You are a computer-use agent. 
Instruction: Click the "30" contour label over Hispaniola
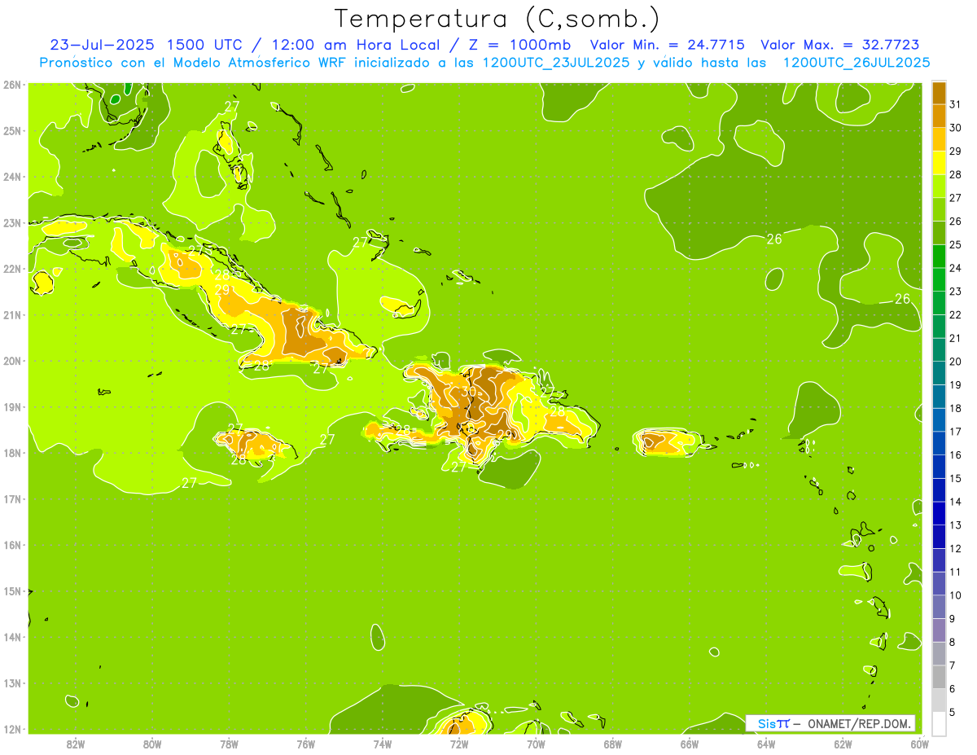(x=469, y=391)
